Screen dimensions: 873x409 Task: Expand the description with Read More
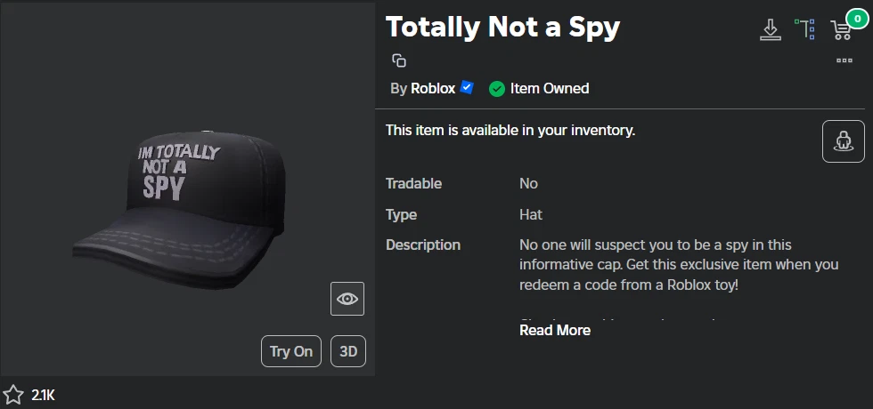click(555, 330)
